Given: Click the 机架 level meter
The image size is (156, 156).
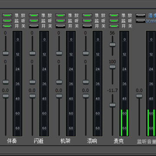Looking at the screenshot, I should pos(71,84).
